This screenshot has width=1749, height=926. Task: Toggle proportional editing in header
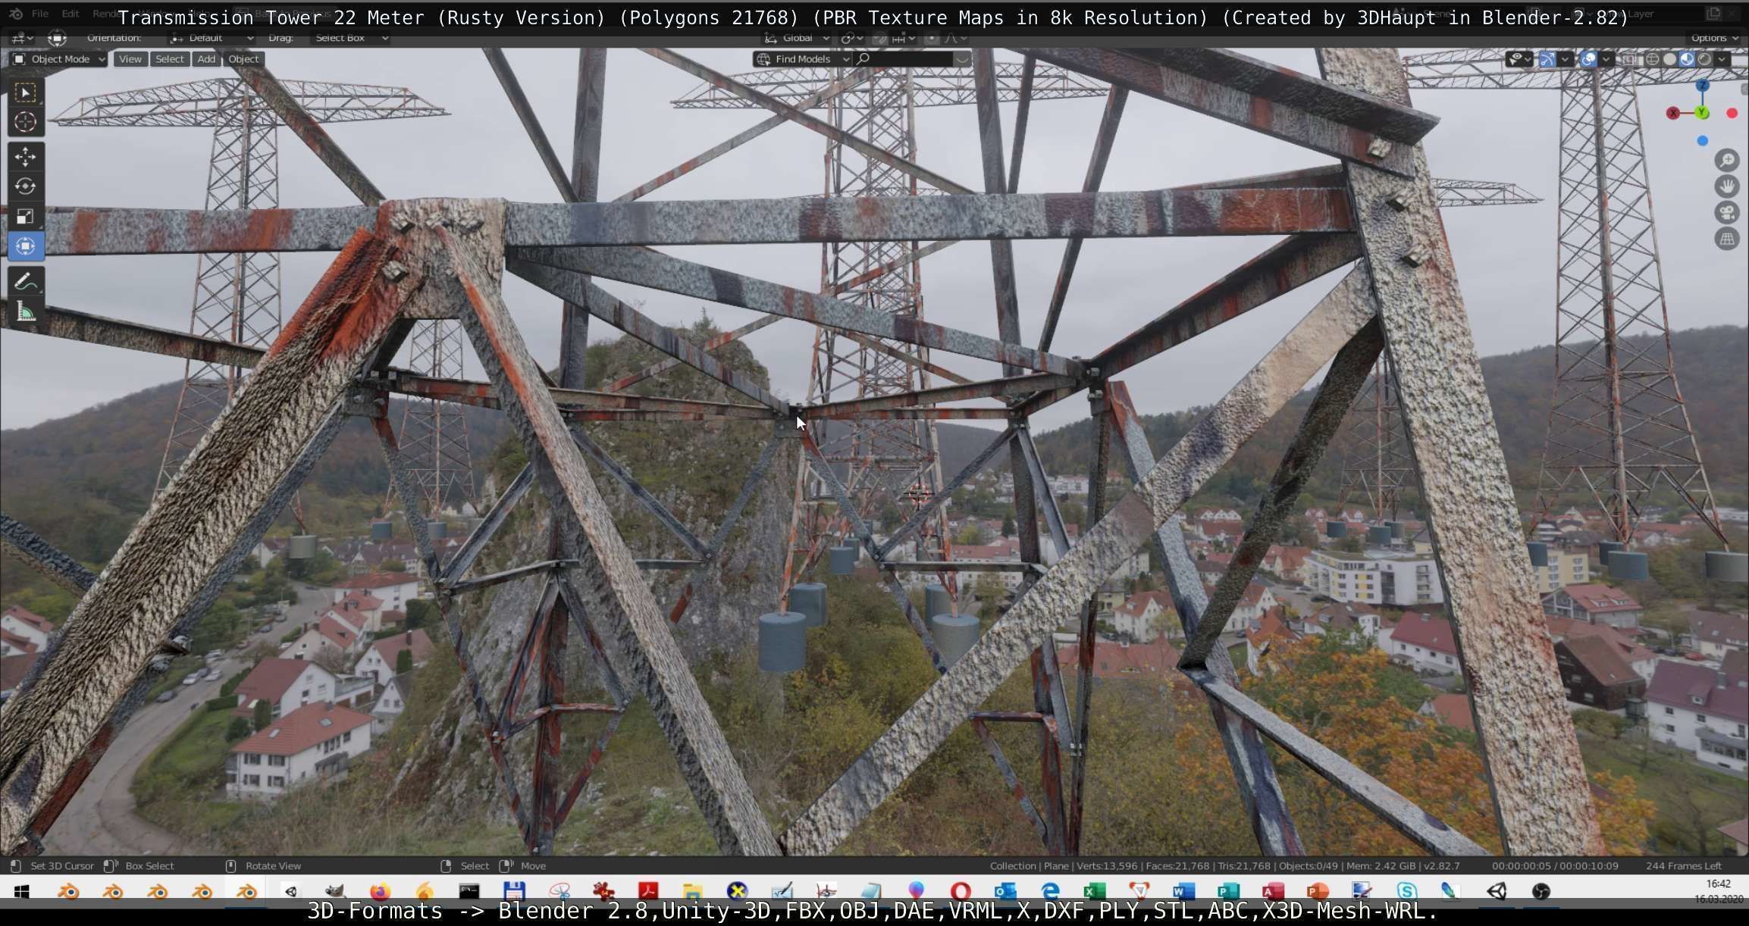[932, 38]
